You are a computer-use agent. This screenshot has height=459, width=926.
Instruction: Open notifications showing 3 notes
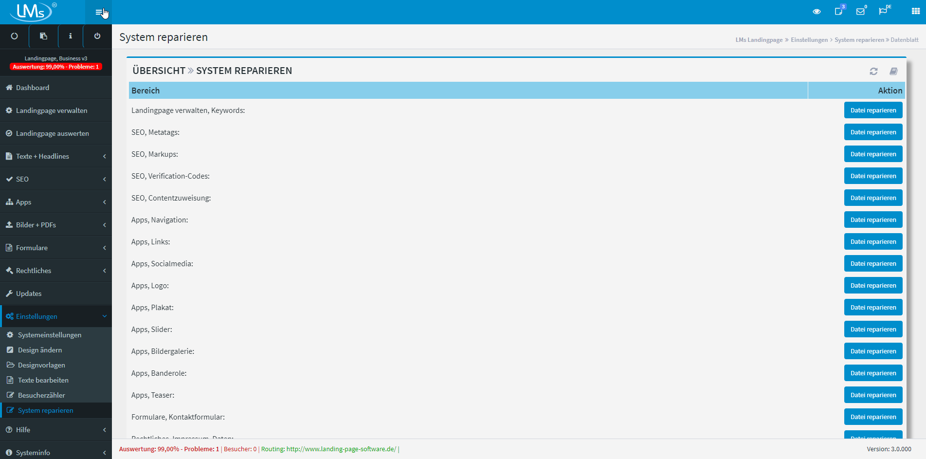pyautogui.click(x=839, y=12)
